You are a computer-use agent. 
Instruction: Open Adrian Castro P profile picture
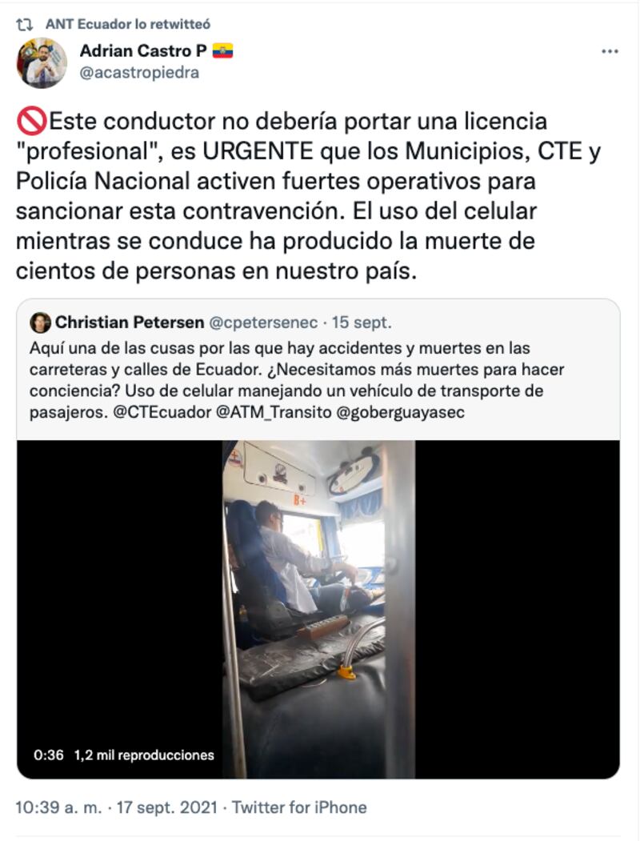pos(42,62)
